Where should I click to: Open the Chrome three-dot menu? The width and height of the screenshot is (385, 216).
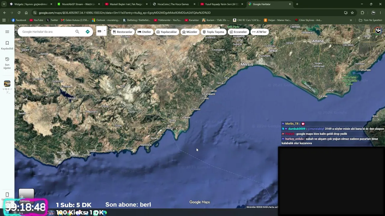point(381,13)
